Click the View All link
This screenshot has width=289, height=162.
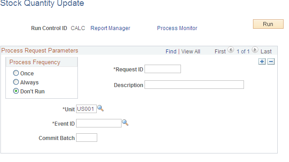190,52
